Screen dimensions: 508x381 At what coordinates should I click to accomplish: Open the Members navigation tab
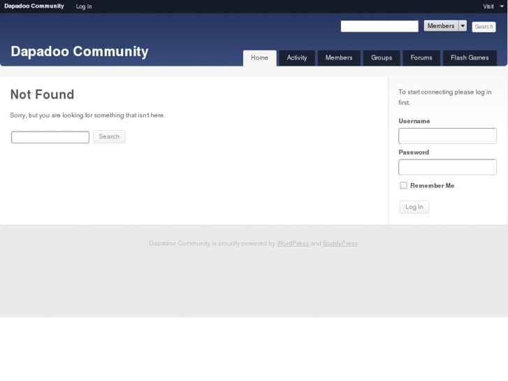339,58
